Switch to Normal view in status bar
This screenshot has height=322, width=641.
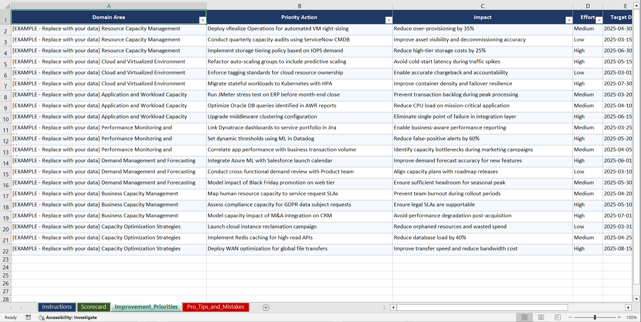click(x=525, y=317)
